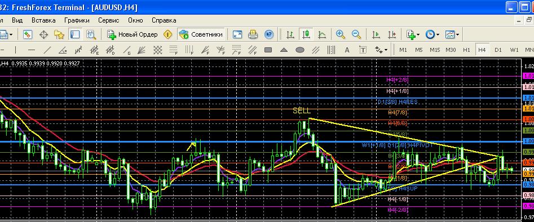Image resolution: width=534 pixels, height=222 pixels.
Task: Select the Fibonacci fan tool
Action: pos(205,50)
